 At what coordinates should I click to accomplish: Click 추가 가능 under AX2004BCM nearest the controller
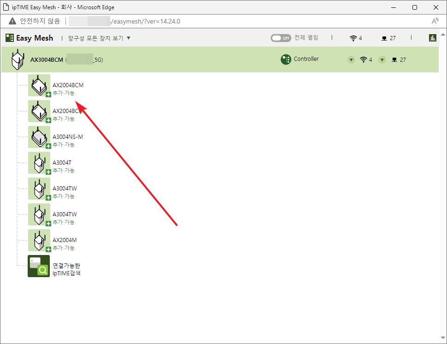[x=64, y=93]
